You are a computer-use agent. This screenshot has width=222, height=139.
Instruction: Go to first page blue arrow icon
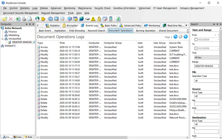[175, 37]
